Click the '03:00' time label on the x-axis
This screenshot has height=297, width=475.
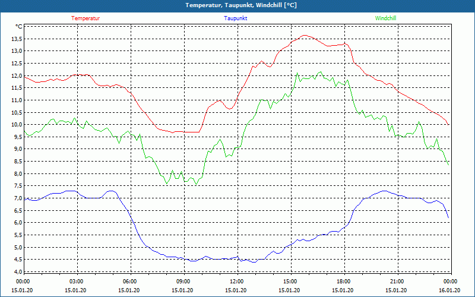[x=76, y=282]
